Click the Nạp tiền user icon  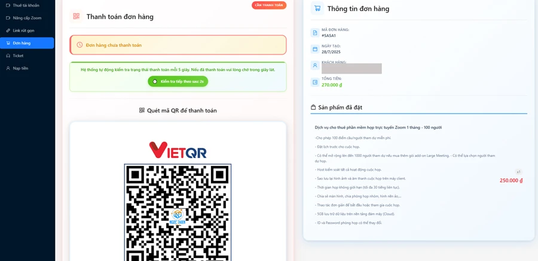point(8,68)
